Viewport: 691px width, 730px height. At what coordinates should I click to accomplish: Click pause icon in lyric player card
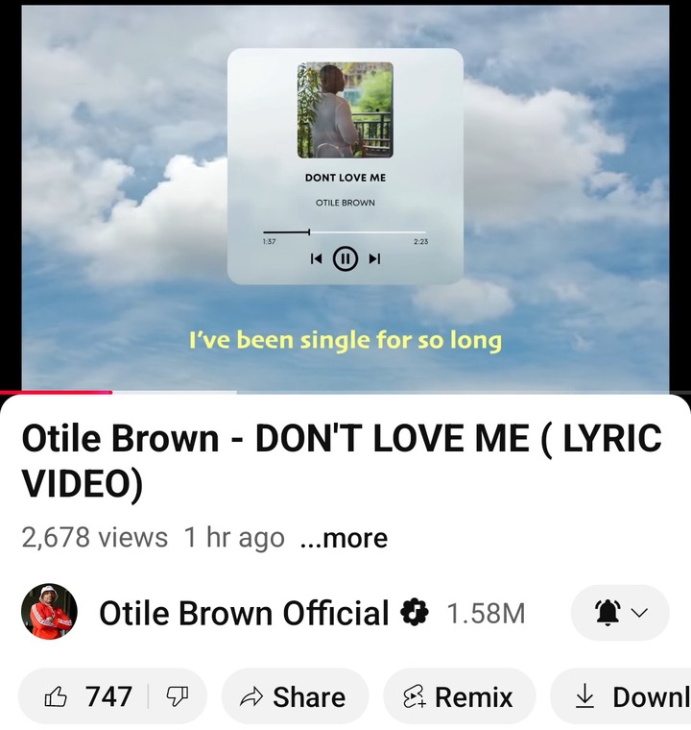tap(345, 258)
